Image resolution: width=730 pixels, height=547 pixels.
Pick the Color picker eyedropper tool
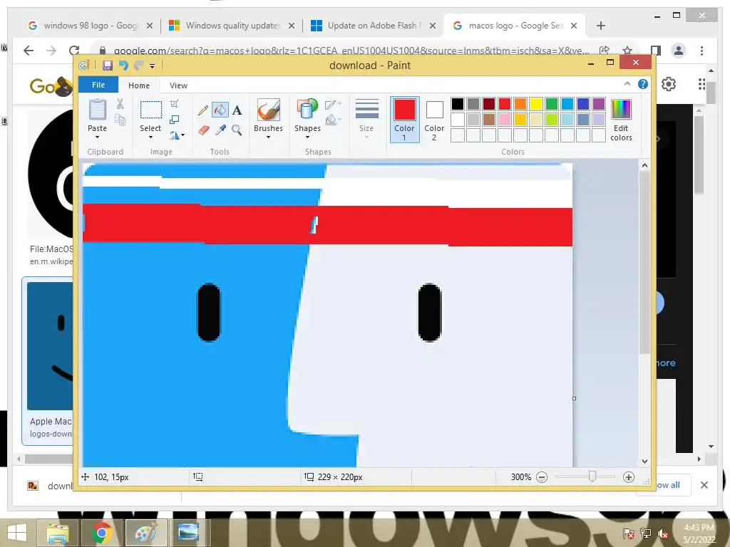220,130
